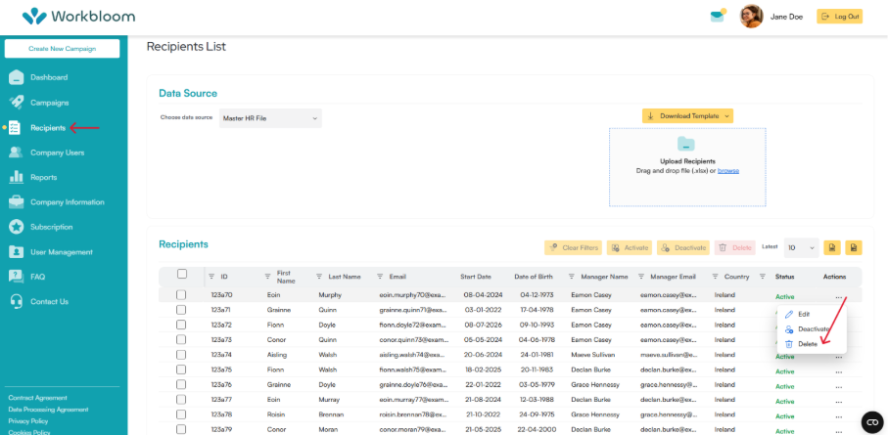Viewport: 888px width, 435px height.
Task: Click the Workbloom logo
Action: pyautogui.click(x=78, y=17)
